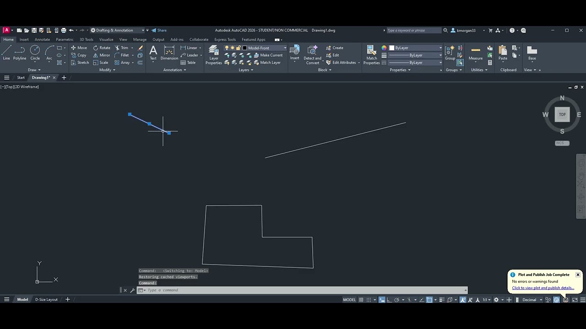Viewport: 586px width, 329px height.
Task: Activate the Array command
Action: point(122,63)
